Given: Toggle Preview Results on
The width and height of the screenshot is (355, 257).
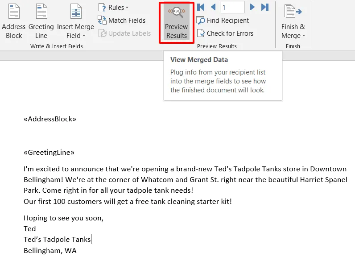Looking at the screenshot, I should coord(176,22).
